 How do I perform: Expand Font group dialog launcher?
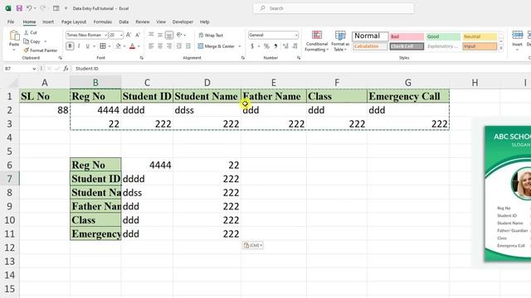tap(142, 58)
